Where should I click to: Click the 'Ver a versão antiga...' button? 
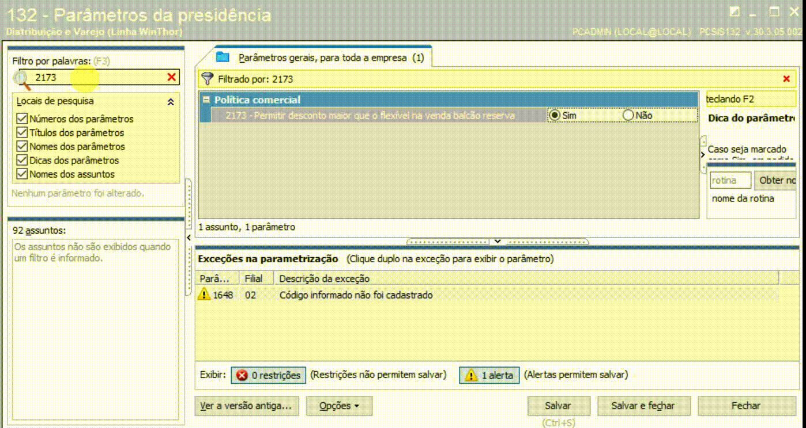coord(246,406)
